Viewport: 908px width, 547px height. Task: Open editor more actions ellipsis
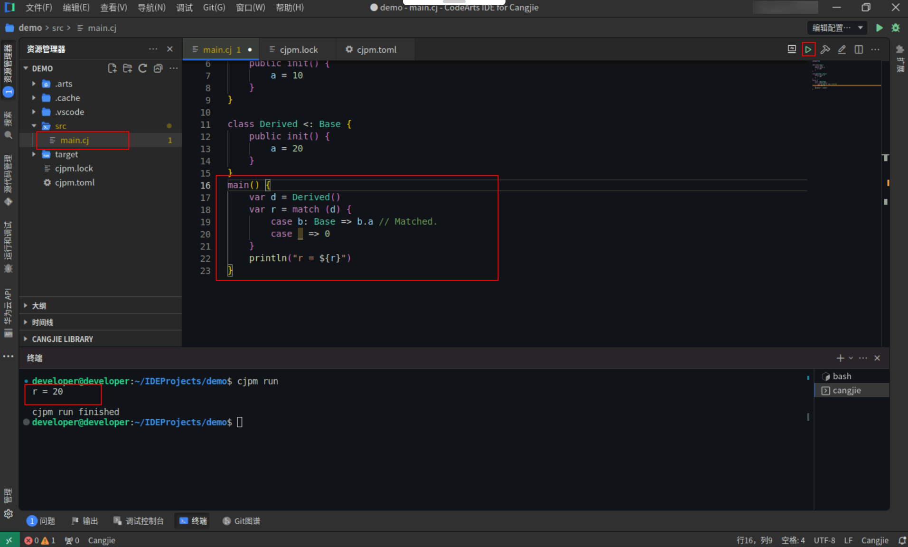(875, 49)
